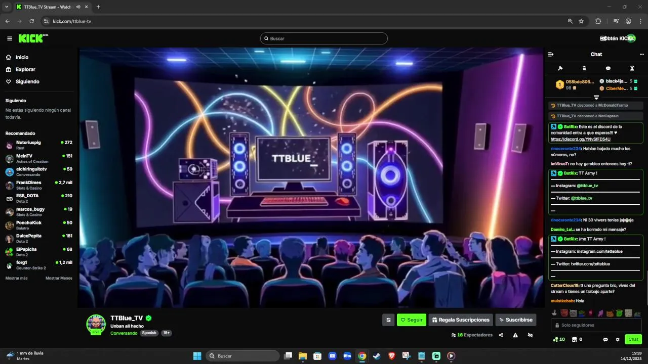
Task: Open the Windows Start menu
Action: (197, 356)
